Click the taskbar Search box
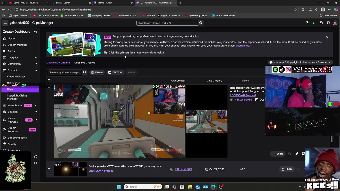 (x=143, y=187)
